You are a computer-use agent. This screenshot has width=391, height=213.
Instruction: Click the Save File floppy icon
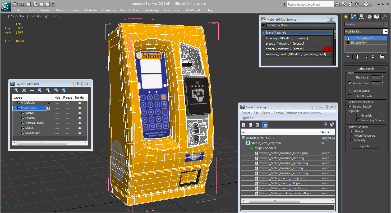point(22,4)
